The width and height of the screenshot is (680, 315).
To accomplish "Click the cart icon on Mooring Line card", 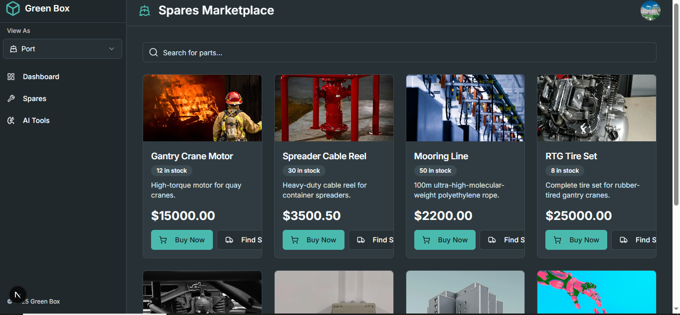I will tap(426, 240).
